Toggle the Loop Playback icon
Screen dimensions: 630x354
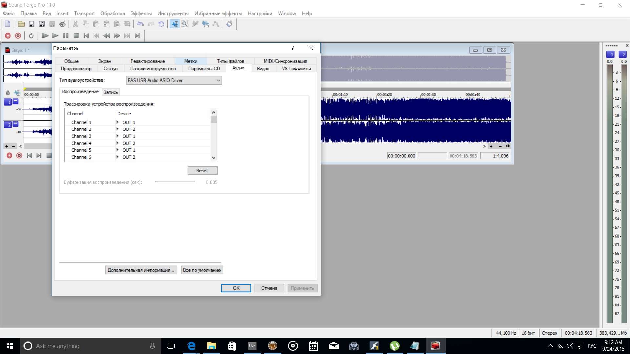31,36
